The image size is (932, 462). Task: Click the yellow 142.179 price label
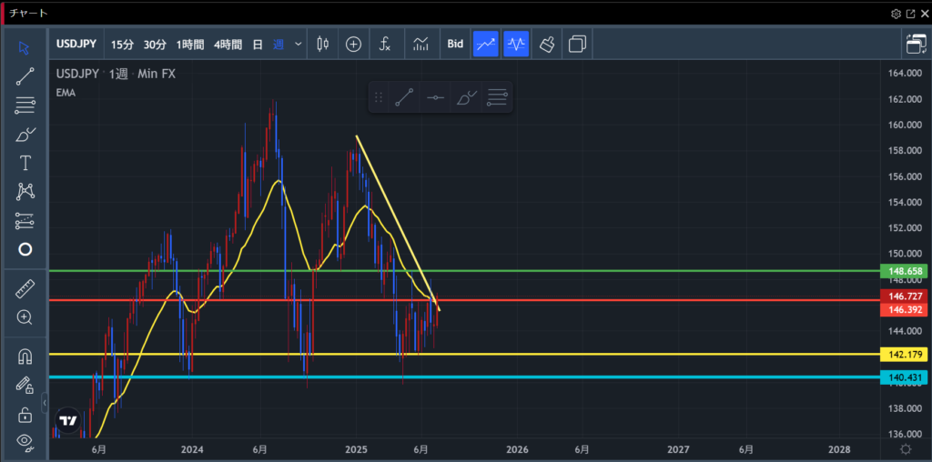[905, 355]
